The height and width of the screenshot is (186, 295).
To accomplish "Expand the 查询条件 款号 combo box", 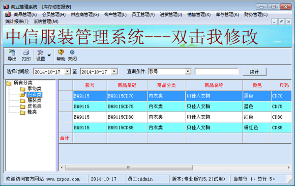I will tap(188, 71).
